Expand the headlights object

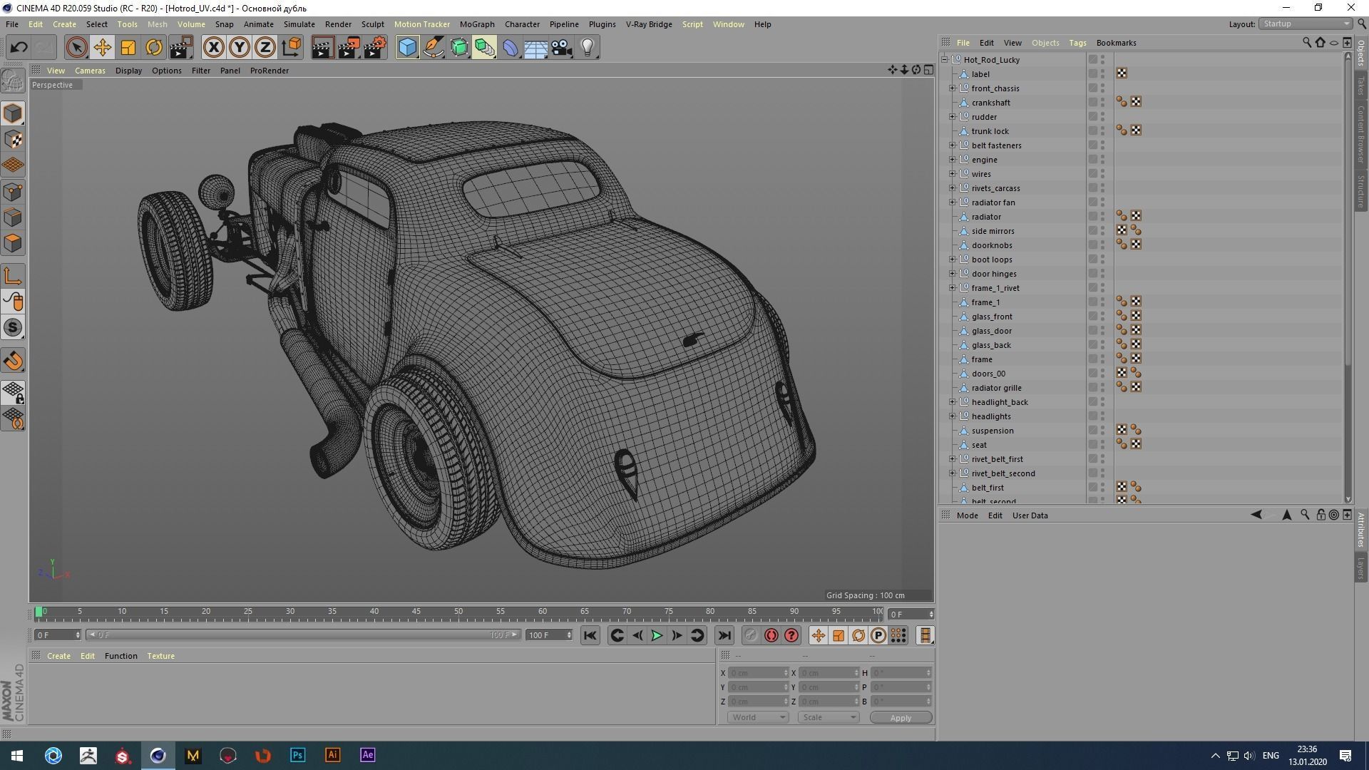(952, 416)
